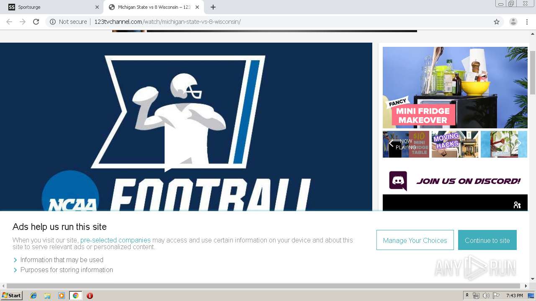Expand Purposes for storing information
The height and width of the screenshot is (301, 536).
click(63, 270)
